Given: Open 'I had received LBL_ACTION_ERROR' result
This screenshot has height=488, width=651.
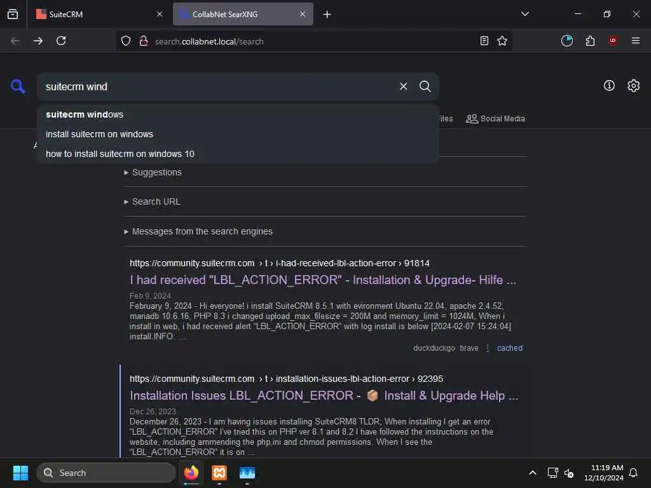Looking at the screenshot, I should 323,280.
